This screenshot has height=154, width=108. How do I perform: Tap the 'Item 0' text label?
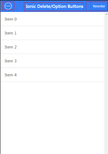pos(11,19)
